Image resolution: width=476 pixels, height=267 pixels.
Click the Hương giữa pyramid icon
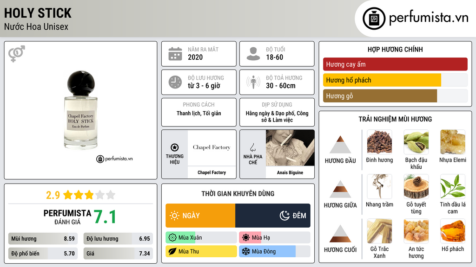[x=340, y=189]
